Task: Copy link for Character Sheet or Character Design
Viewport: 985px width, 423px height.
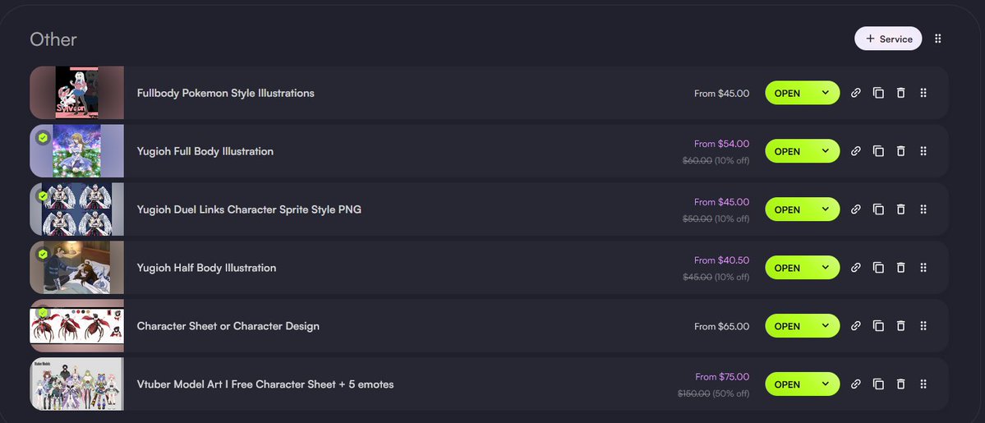Action: tap(855, 325)
